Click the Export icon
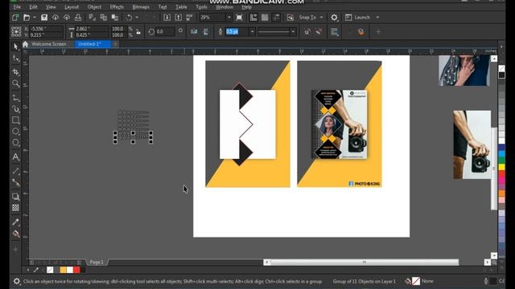Screen dimensions: 515x289 pos(178,18)
